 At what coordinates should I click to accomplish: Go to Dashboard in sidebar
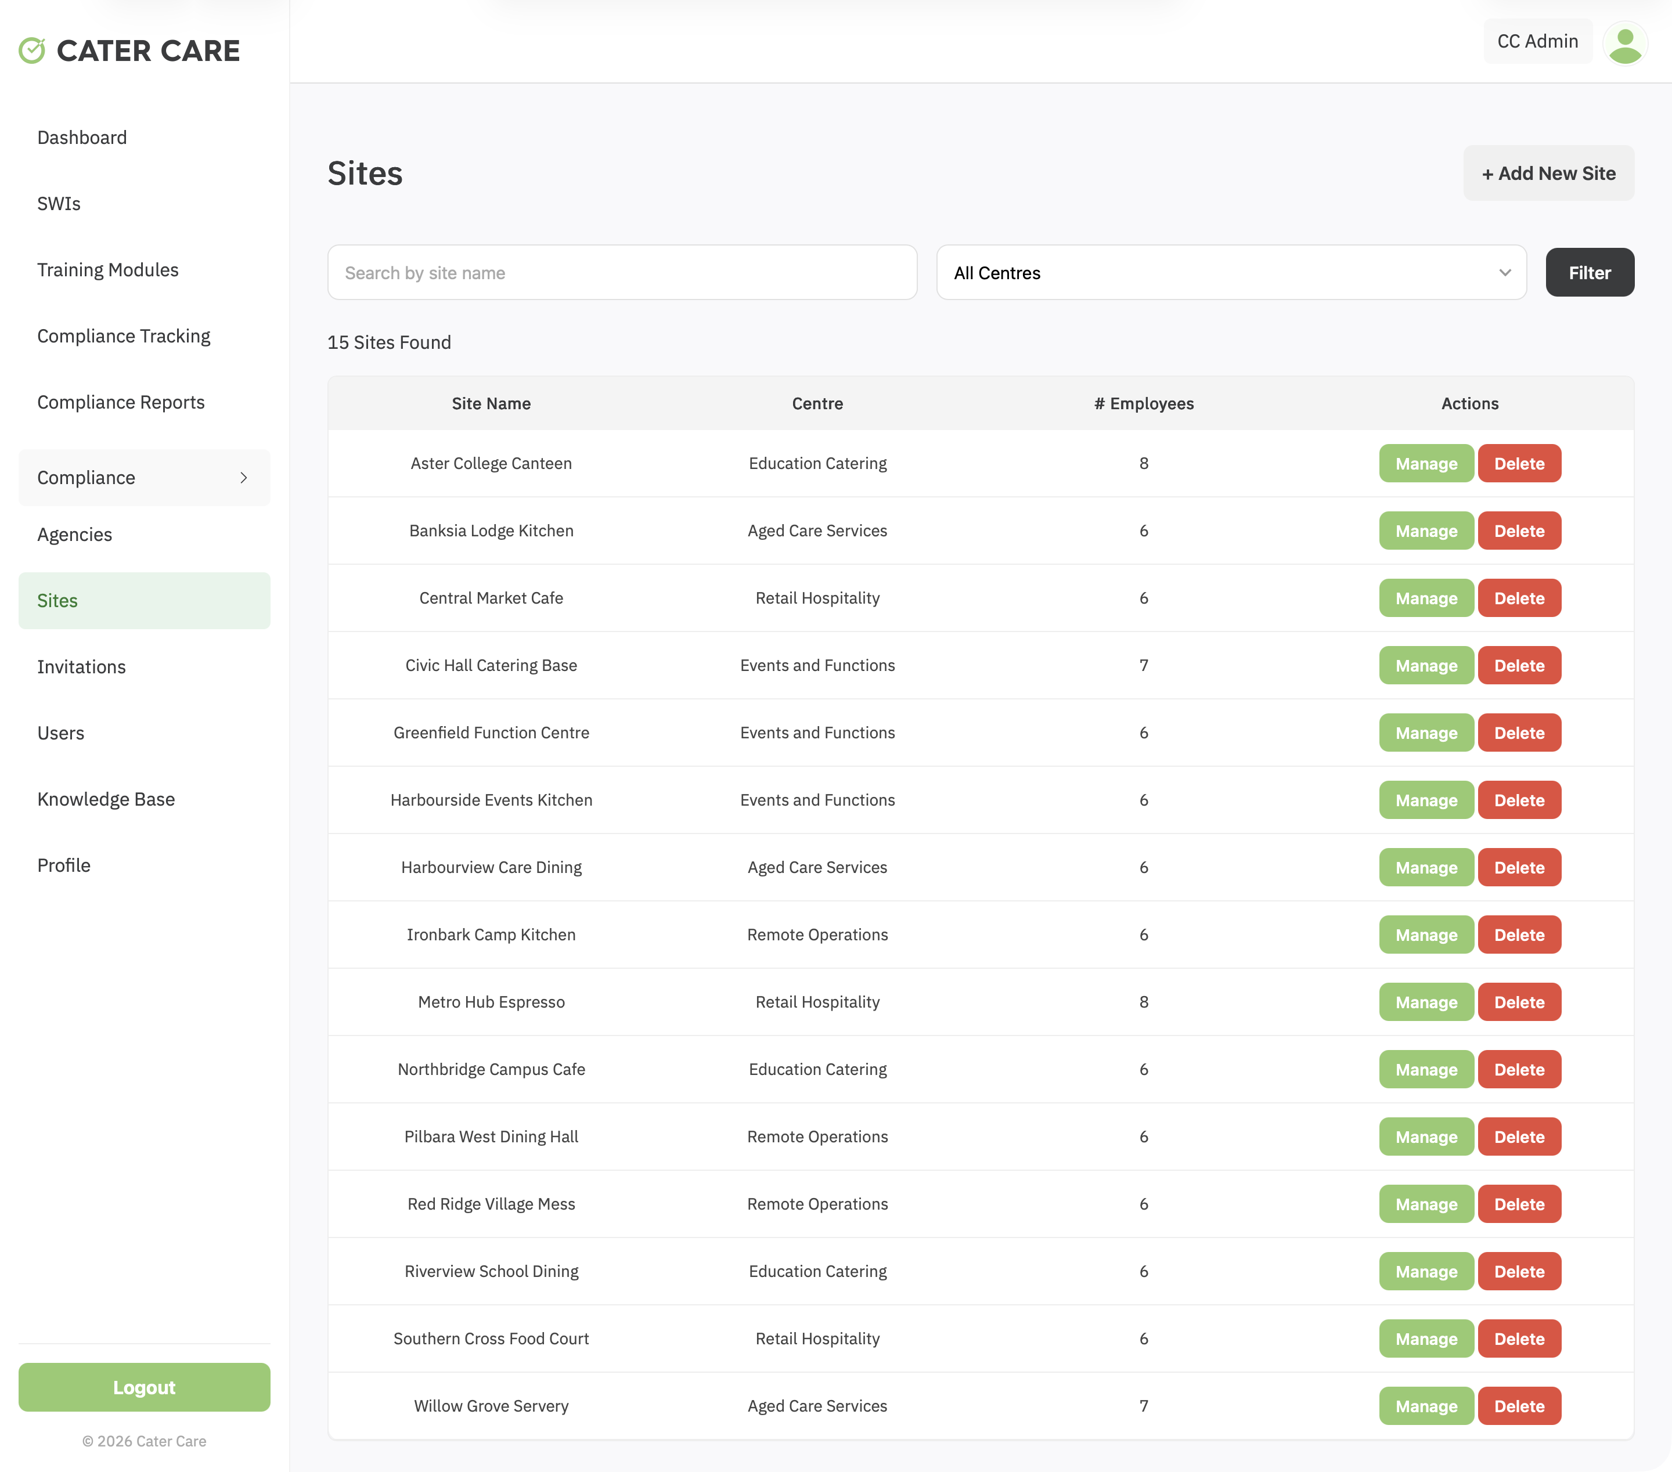click(82, 138)
